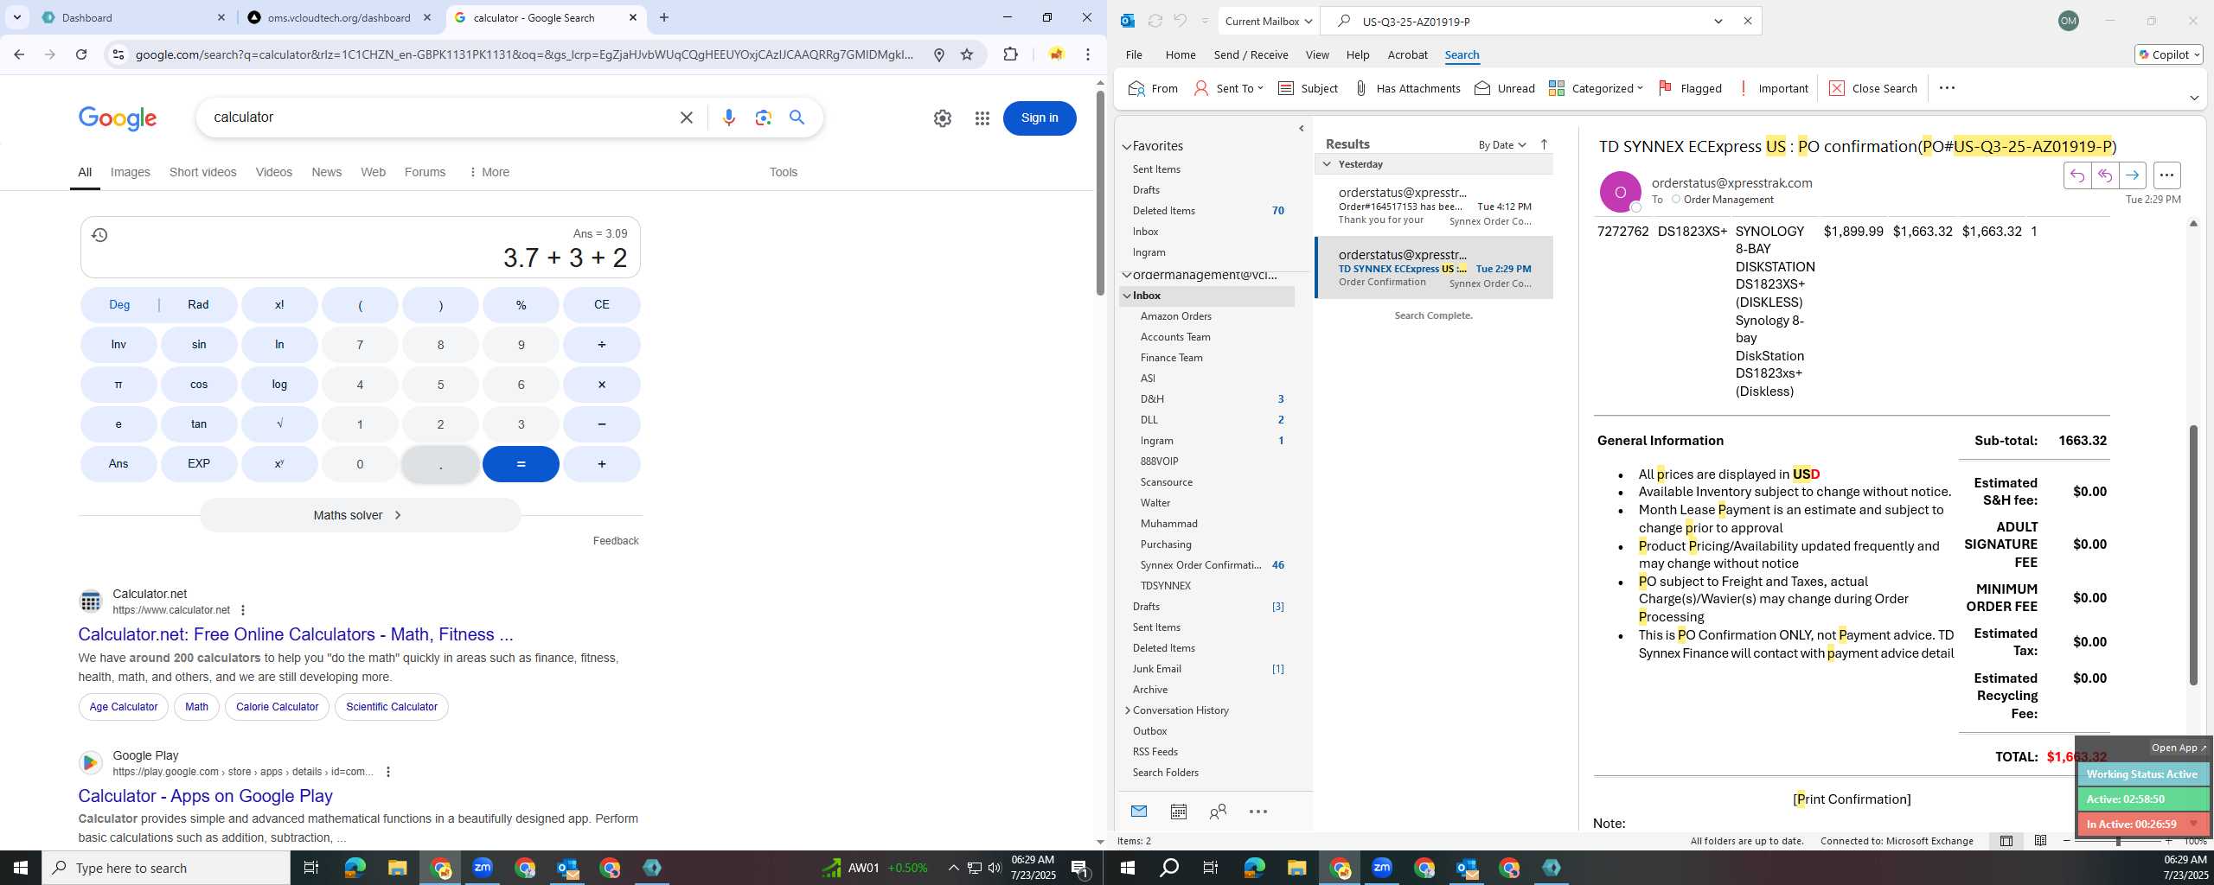Open By Date sort dropdown

click(x=1502, y=144)
